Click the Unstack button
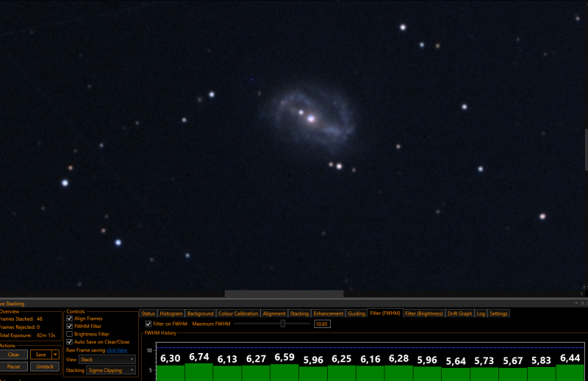 point(45,367)
